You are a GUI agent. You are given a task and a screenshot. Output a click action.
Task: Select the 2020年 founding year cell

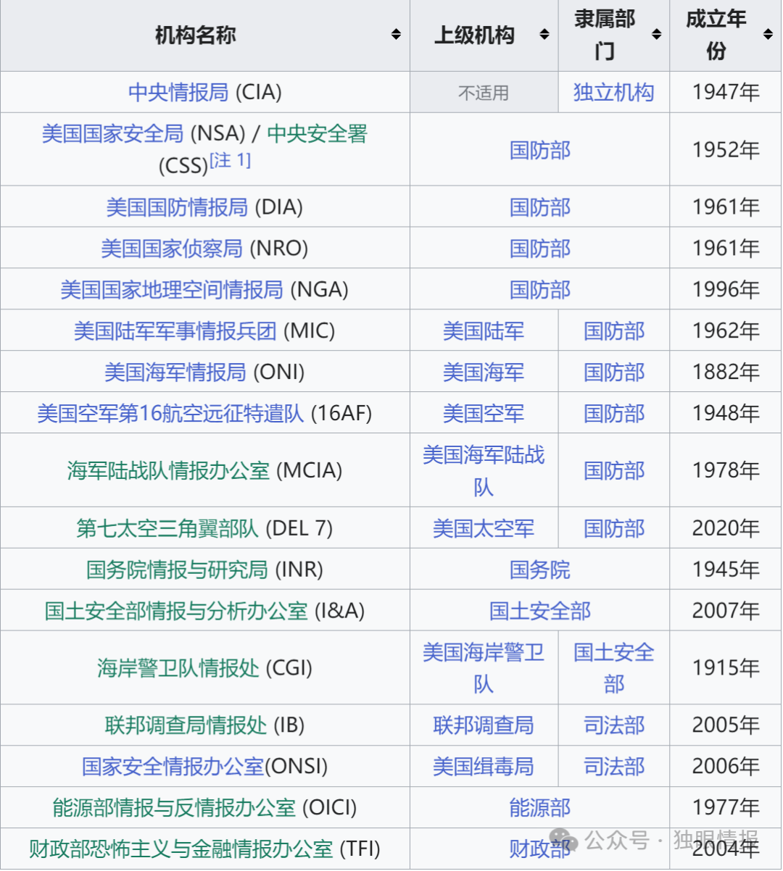pyautogui.click(x=726, y=528)
